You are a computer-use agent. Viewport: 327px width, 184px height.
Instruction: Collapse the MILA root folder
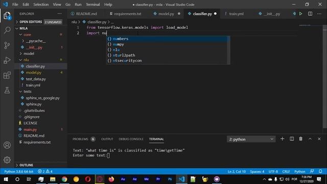(x=41, y=29)
